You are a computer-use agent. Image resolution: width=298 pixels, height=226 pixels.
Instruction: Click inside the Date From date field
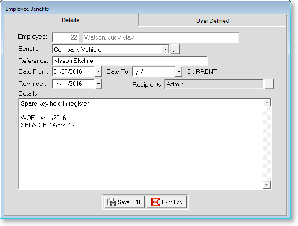pyautogui.click(x=73, y=72)
